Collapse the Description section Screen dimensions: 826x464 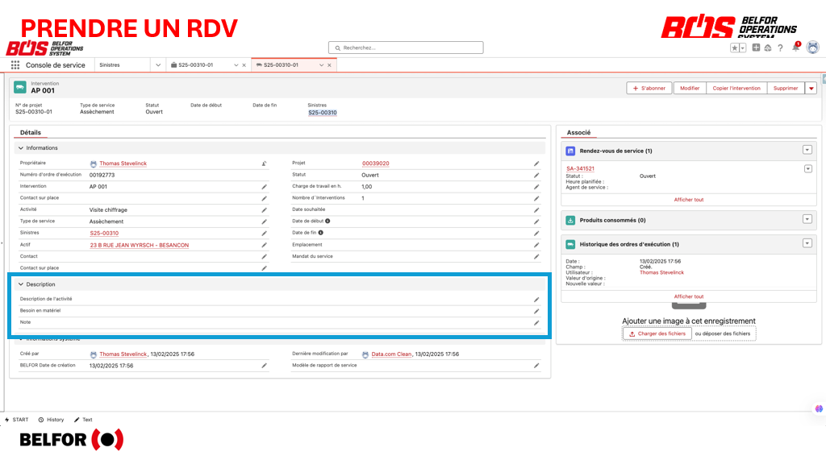tap(21, 284)
